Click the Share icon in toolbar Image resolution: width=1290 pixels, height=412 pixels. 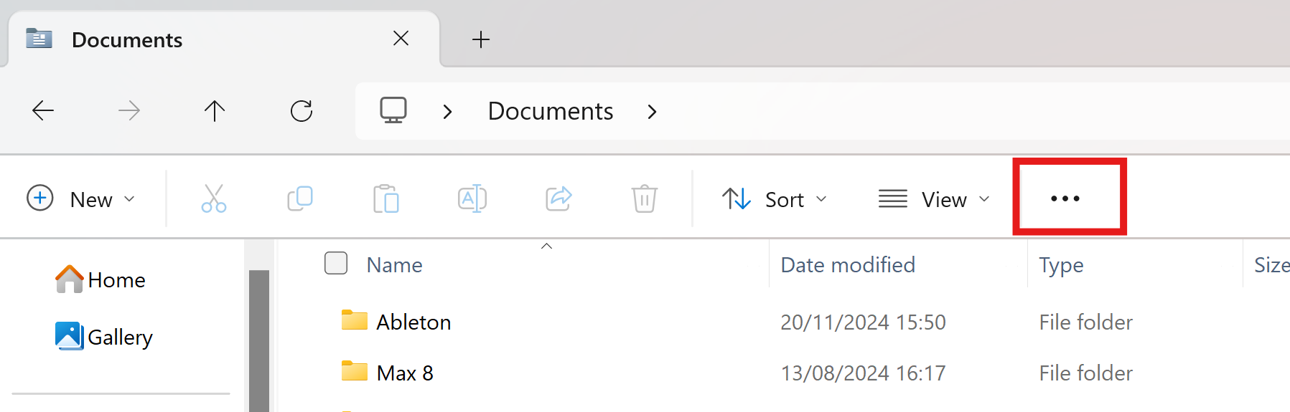(x=558, y=198)
